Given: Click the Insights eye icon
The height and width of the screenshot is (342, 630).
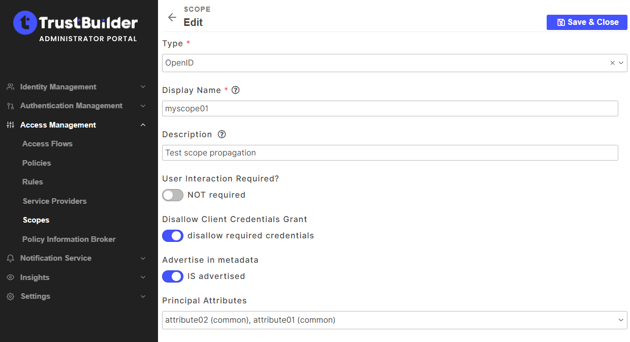Looking at the screenshot, I should (x=10, y=277).
